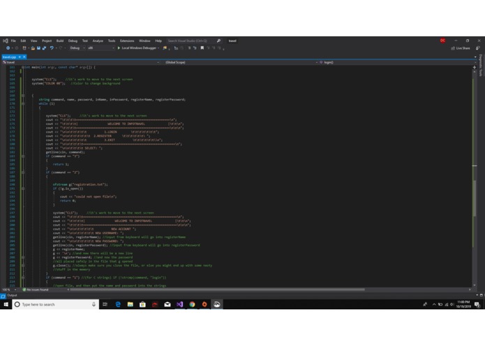Collapse the int main function outline
485x345 pixels.
23,67
